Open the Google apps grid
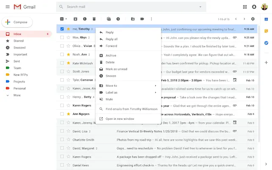272x170 pixels. (x=245, y=7)
